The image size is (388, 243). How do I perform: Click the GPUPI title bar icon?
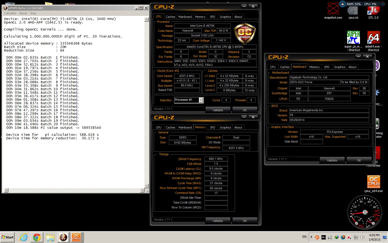tap(5, 8)
